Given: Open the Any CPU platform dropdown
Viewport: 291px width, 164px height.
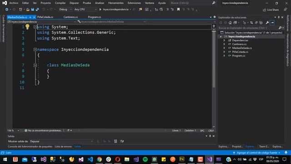Looking at the screenshot, I should pos(85,9).
